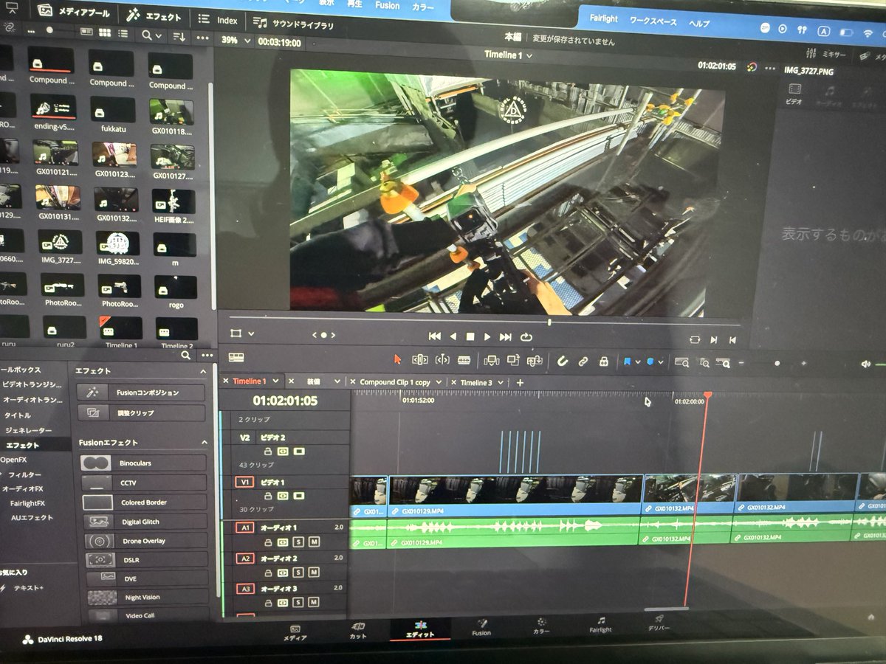The height and width of the screenshot is (664, 886).
Task: Select the OpenFX category in effects list
Action: (x=14, y=460)
